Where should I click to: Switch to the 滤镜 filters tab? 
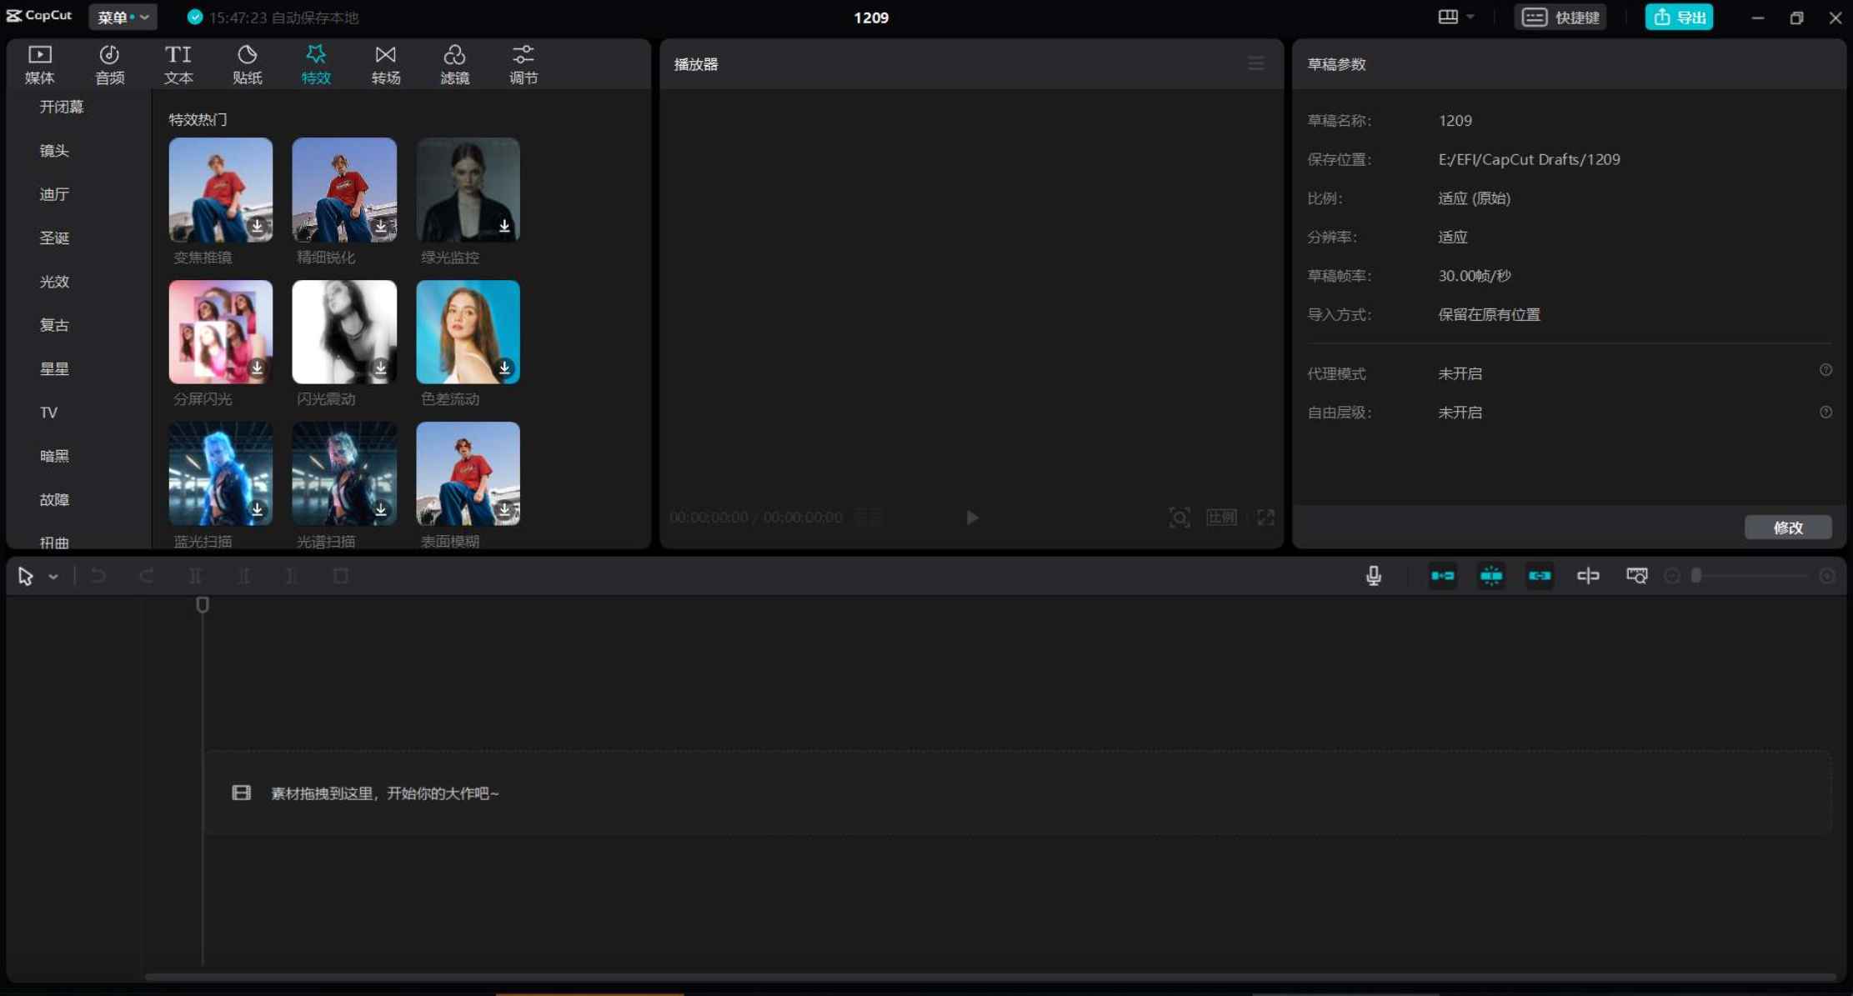click(454, 63)
